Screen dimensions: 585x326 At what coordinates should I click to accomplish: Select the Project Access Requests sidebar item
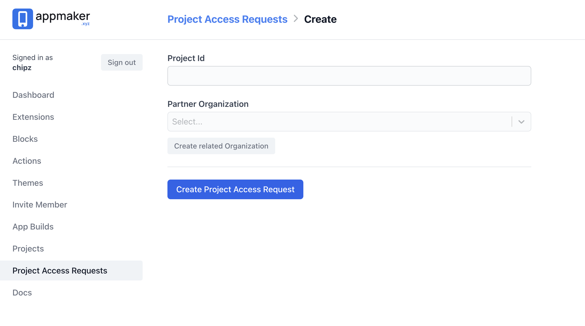point(60,271)
